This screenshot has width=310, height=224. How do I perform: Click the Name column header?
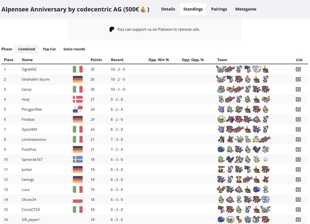pyautogui.click(x=27, y=60)
